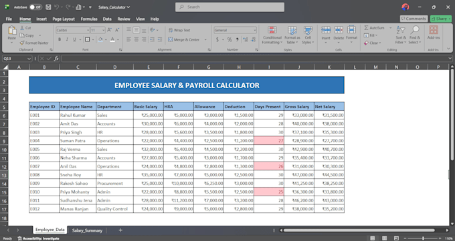Click the Add-ins icon
Screen dimensions: 455x241
[434, 31]
